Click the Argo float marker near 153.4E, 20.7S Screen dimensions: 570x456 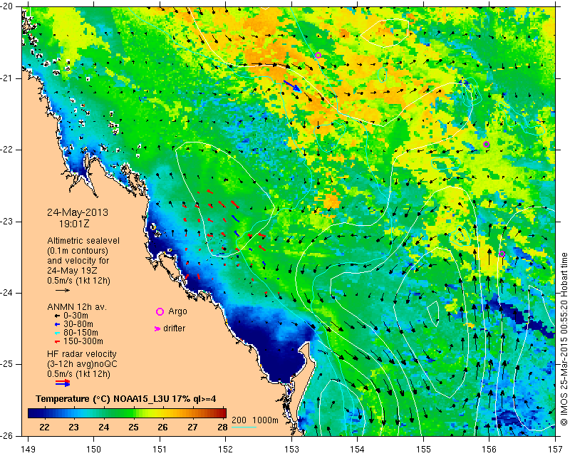point(318,56)
